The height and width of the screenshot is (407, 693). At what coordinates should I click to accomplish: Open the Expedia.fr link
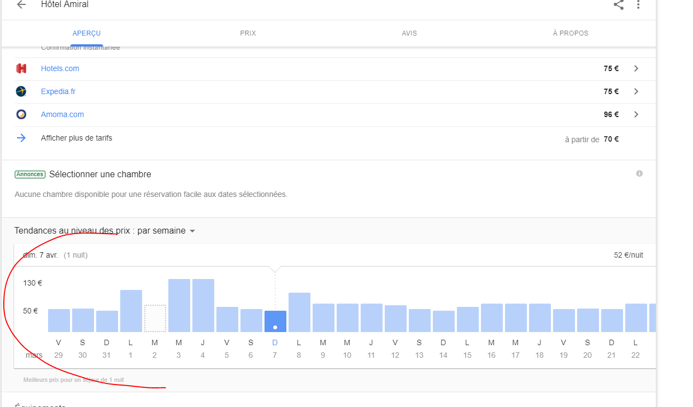(58, 91)
